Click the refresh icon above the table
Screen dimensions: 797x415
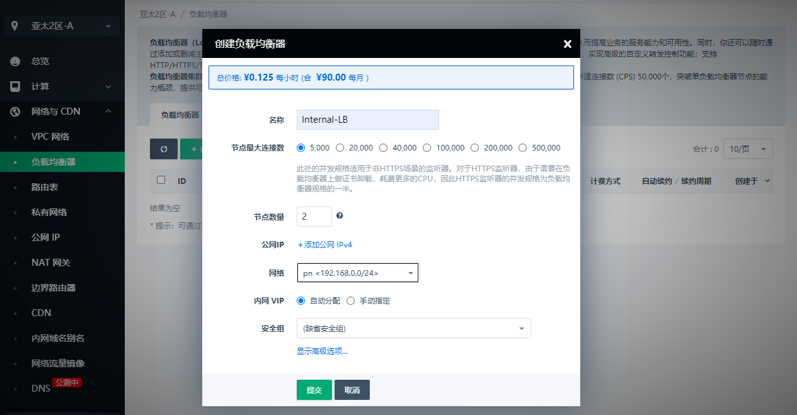164,149
